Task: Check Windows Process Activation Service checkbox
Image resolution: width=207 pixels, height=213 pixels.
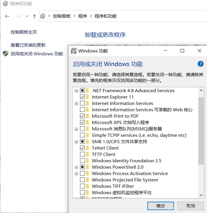Action: coord(82,173)
